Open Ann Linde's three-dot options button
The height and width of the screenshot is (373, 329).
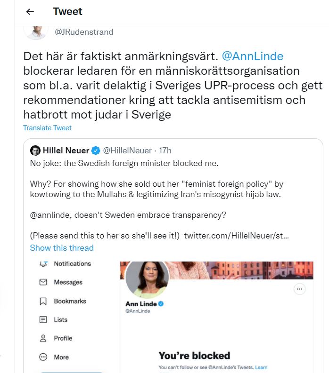(299, 289)
